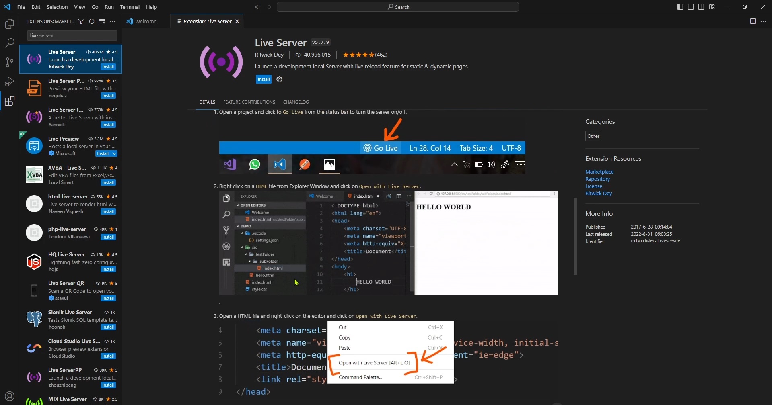Toggle the bottom panel layout icon
Image resolution: width=772 pixels, height=405 pixels.
(691, 7)
